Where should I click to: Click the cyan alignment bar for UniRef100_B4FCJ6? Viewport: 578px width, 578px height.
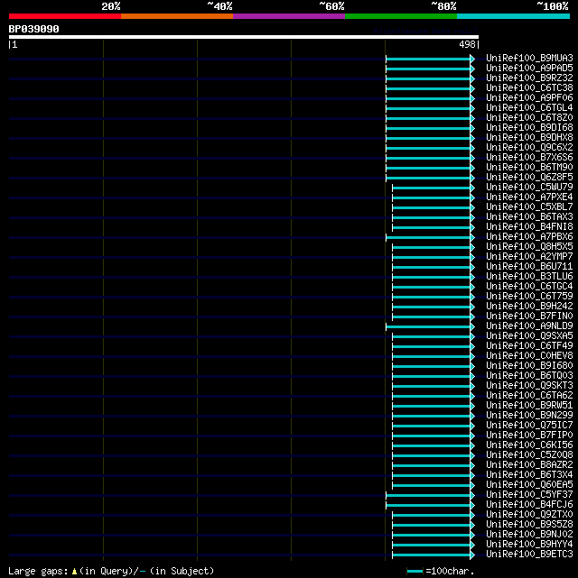[428, 505]
